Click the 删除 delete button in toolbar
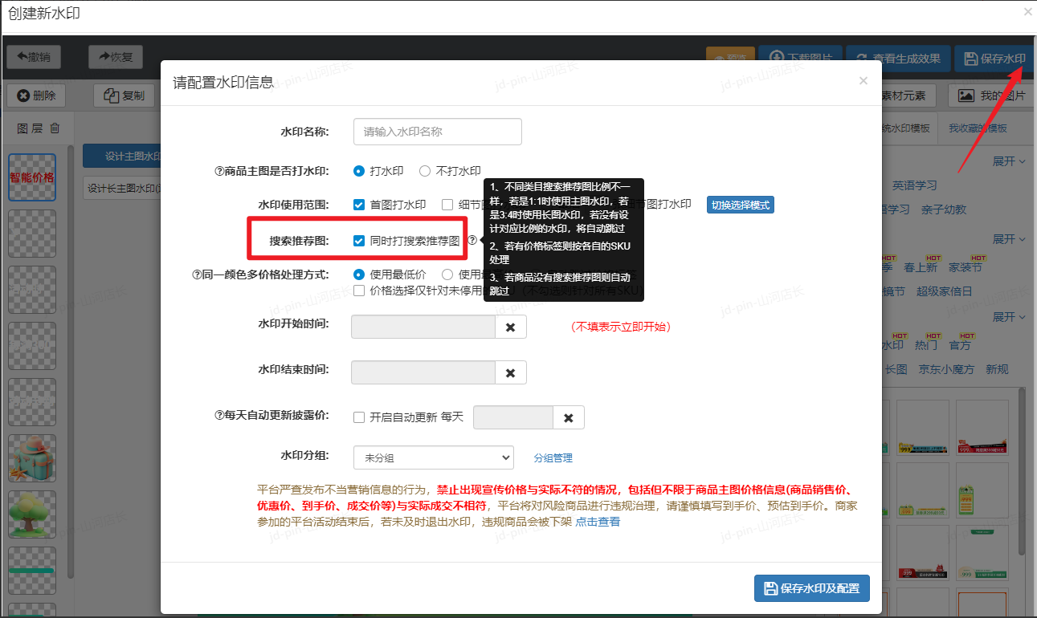The image size is (1037, 618). point(37,96)
